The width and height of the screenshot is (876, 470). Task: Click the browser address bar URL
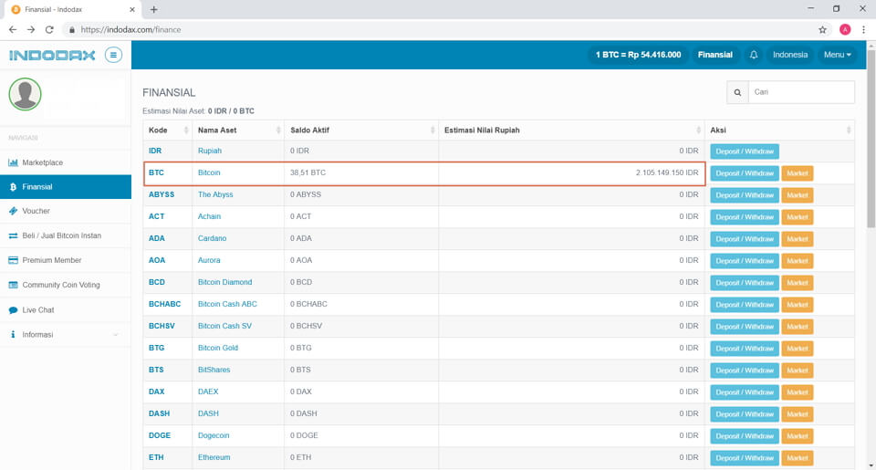(130, 29)
